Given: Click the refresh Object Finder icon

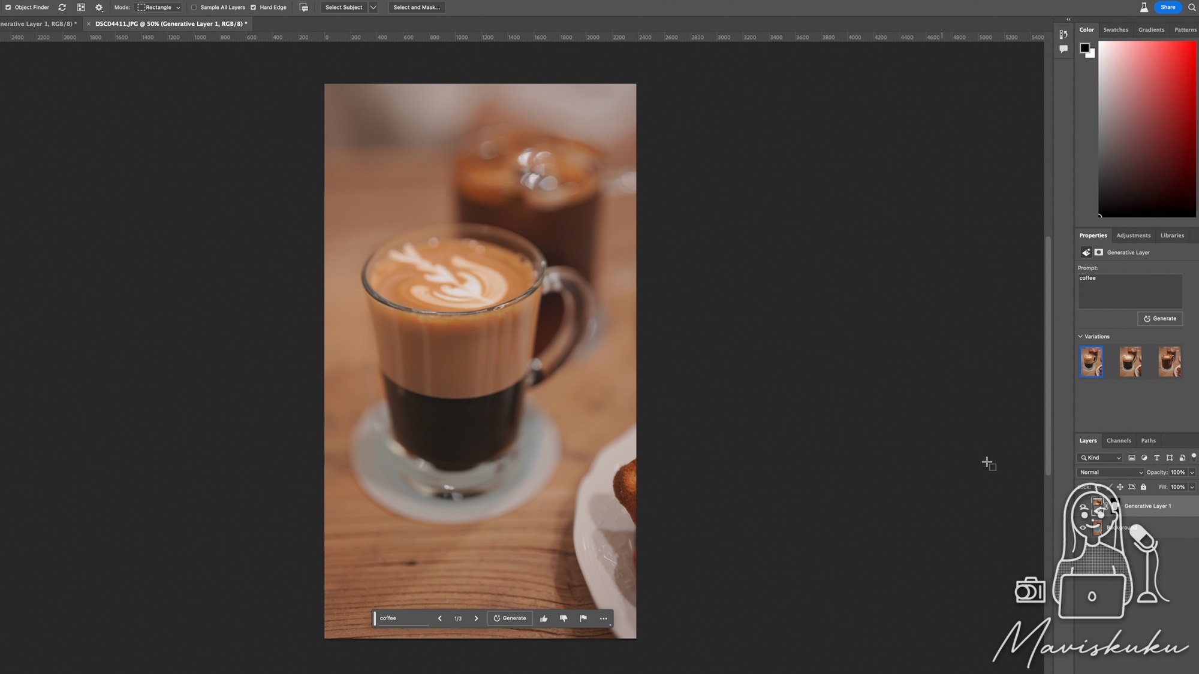Looking at the screenshot, I should tap(62, 7).
